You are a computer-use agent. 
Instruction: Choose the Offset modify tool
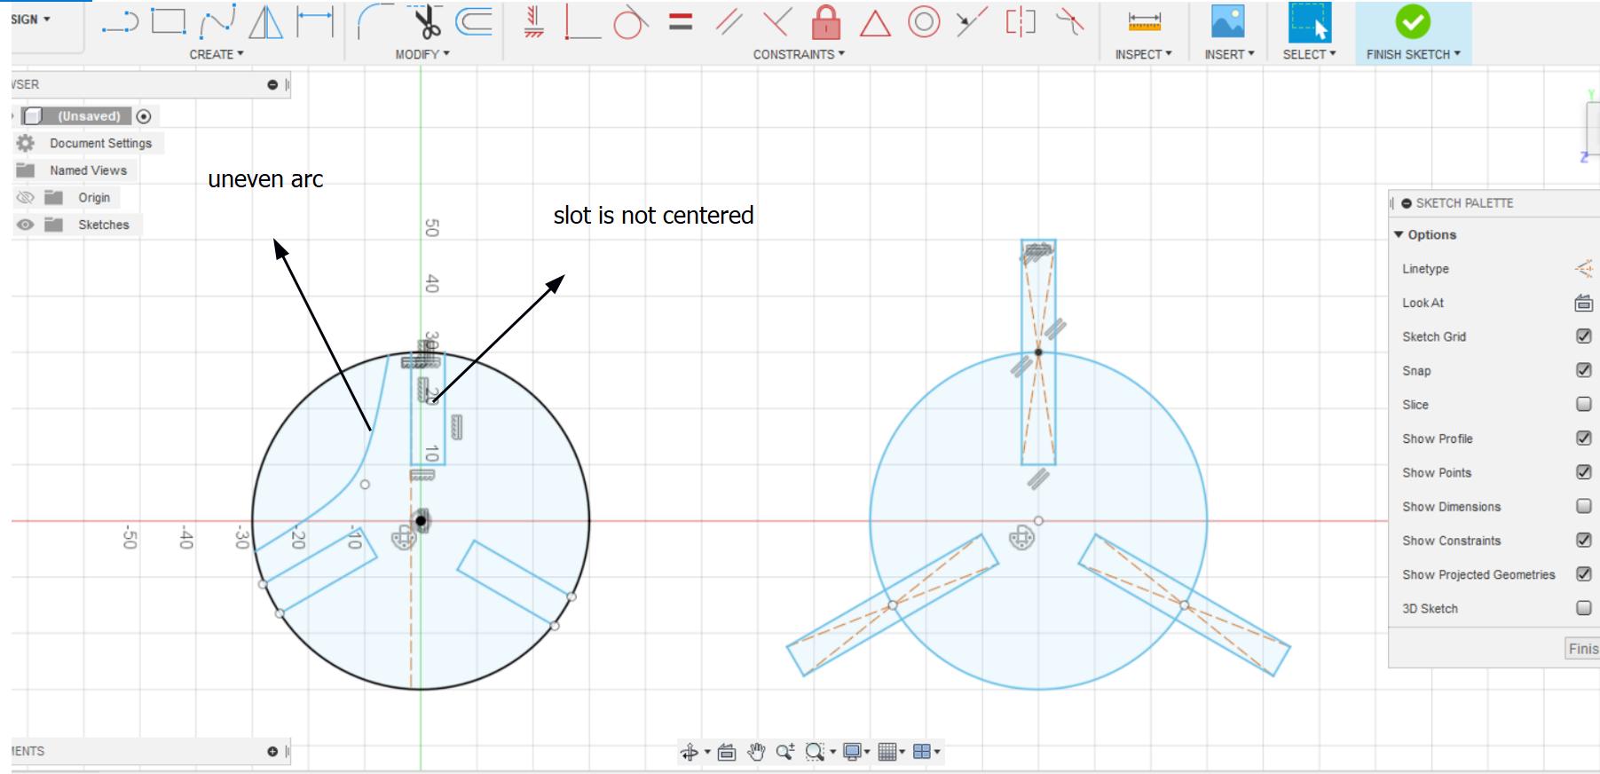click(475, 22)
